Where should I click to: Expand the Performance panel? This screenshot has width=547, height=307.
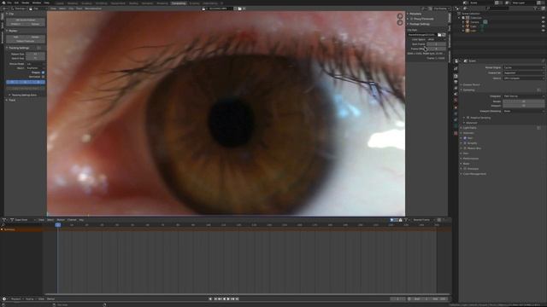[471, 159]
